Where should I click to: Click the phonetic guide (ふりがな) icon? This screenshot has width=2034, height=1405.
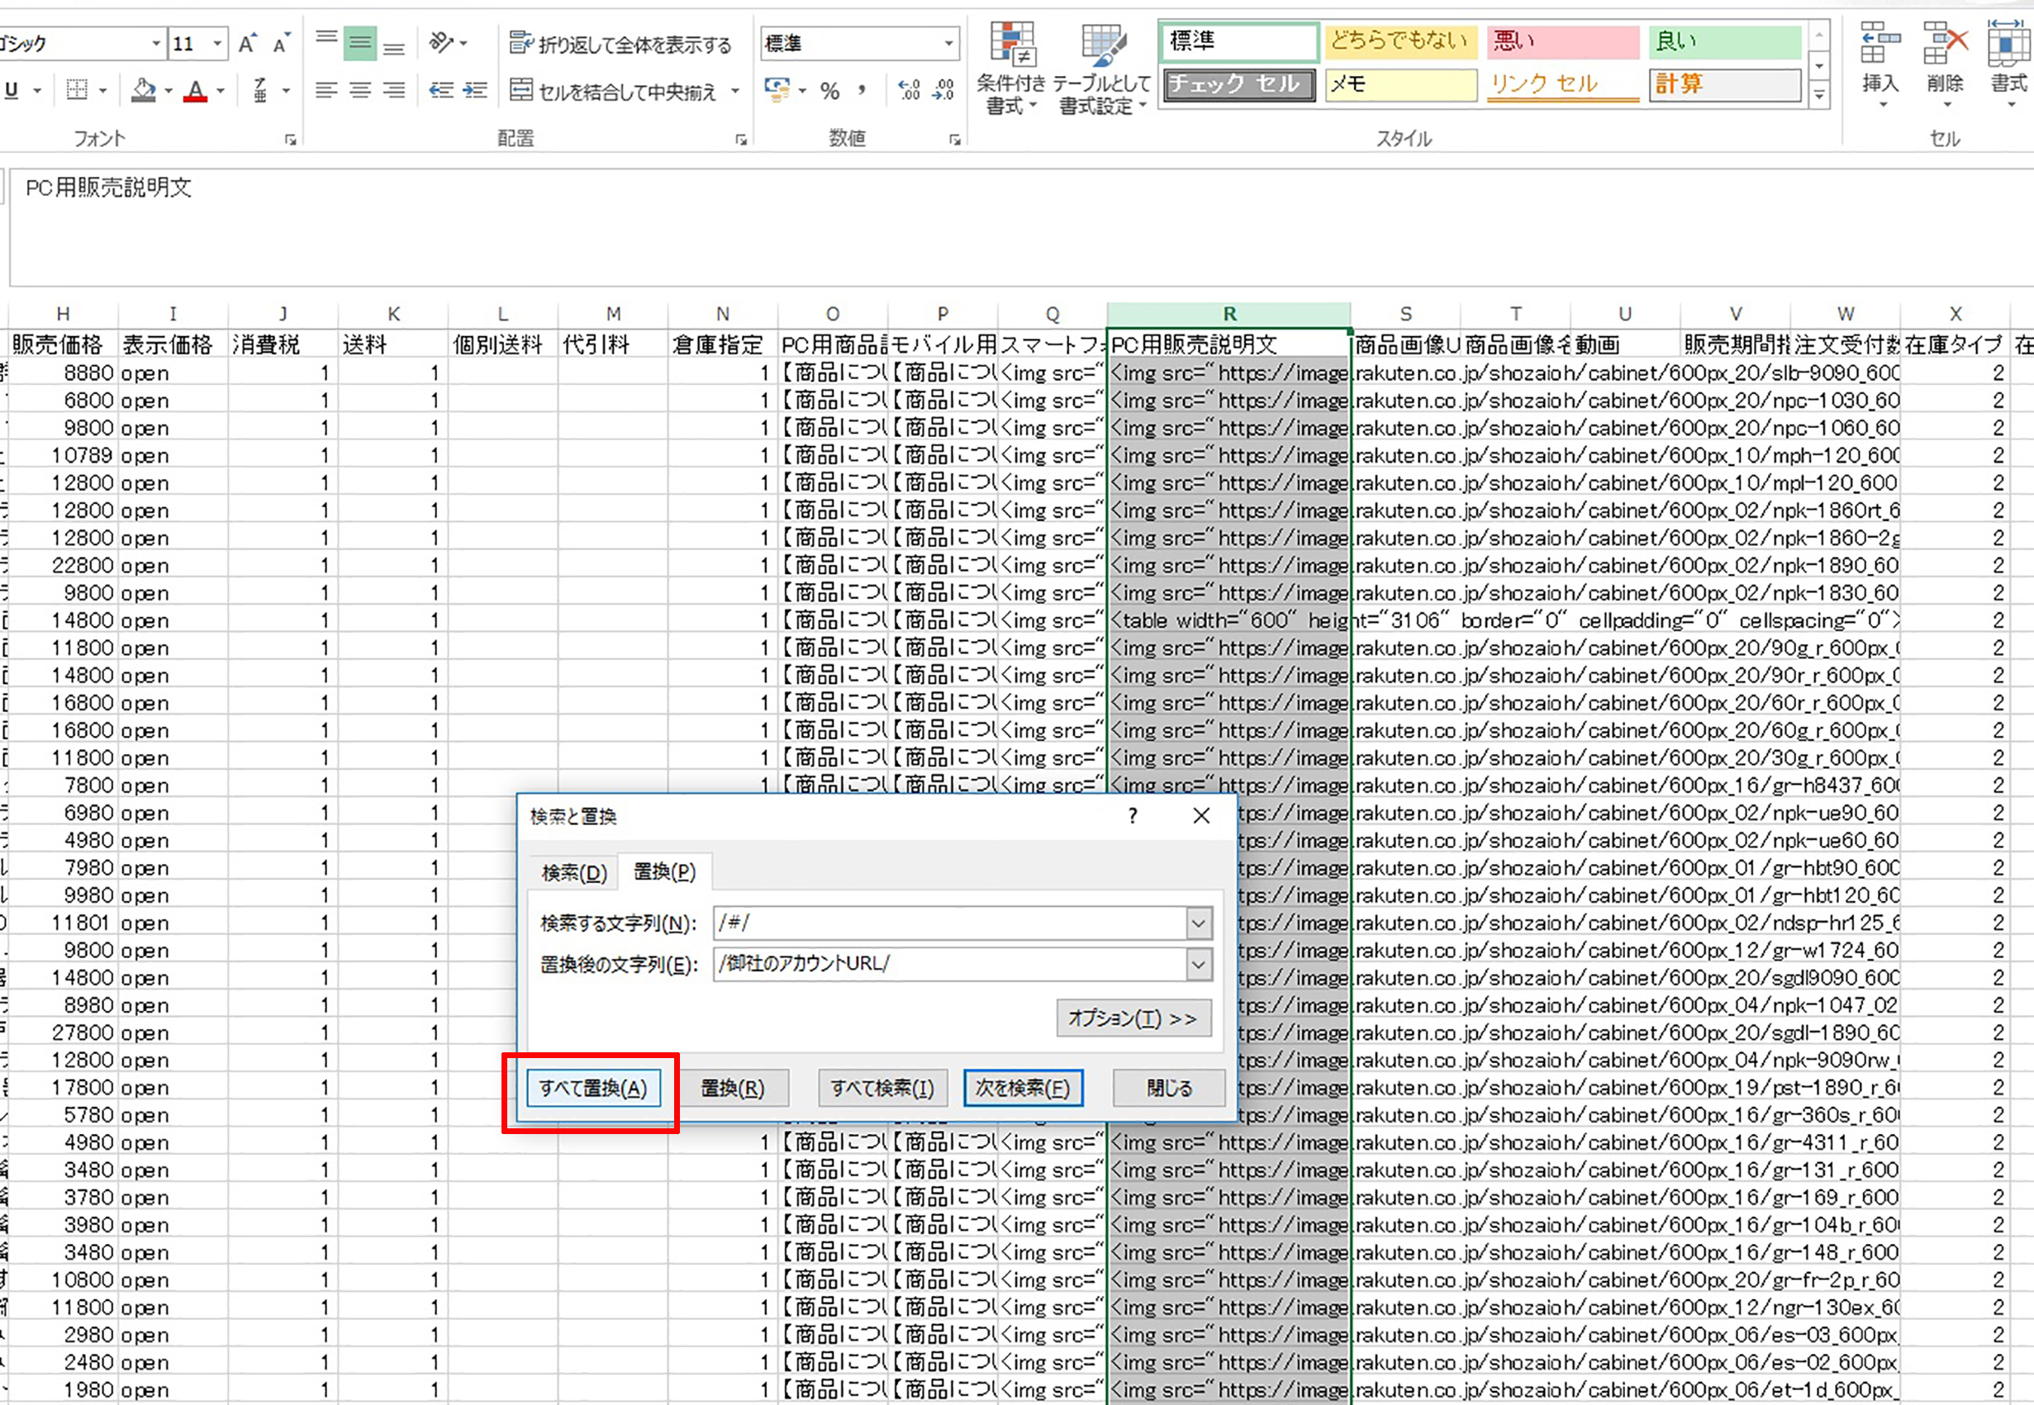(260, 90)
